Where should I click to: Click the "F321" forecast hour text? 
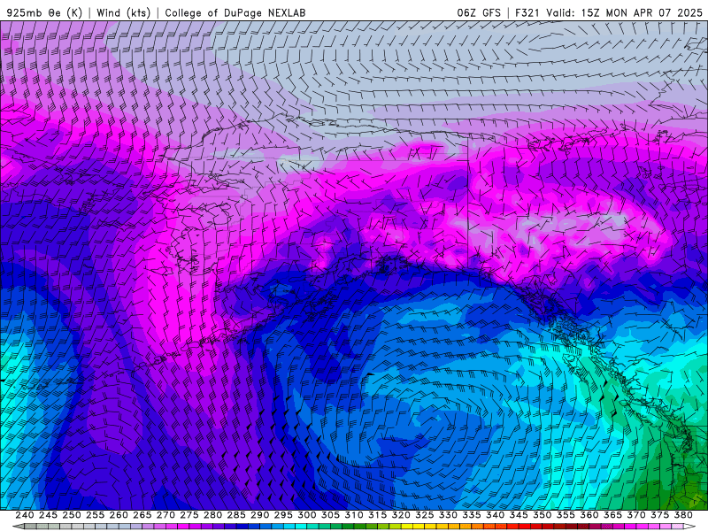(527, 12)
